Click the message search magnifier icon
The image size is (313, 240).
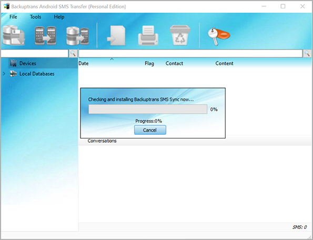point(307,54)
